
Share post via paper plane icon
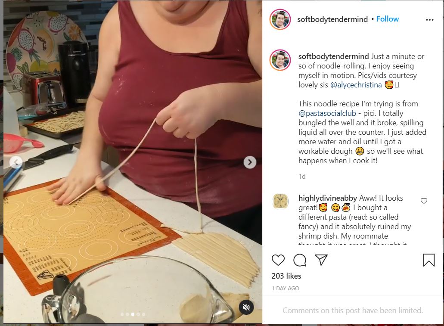pos(321,259)
